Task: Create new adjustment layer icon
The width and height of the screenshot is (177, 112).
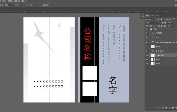Action: pos(170,108)
